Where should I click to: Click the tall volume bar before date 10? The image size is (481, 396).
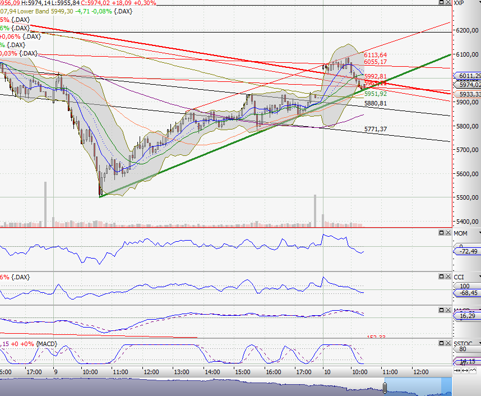pos(314,211)
